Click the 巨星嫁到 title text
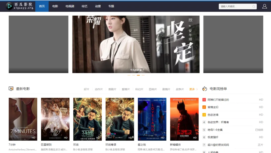The width and height of the screenshot is (271, 153). 46,144
